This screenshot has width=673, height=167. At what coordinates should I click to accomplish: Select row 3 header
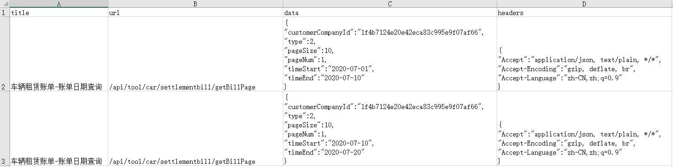click(5, 128)
